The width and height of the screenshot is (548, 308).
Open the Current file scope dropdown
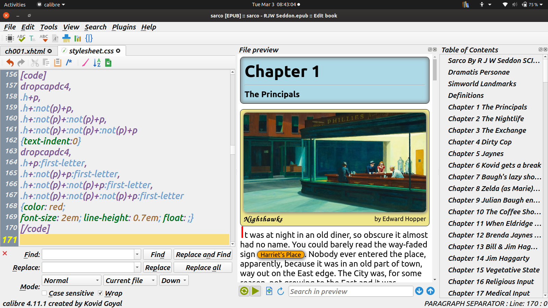click(130, 281)
